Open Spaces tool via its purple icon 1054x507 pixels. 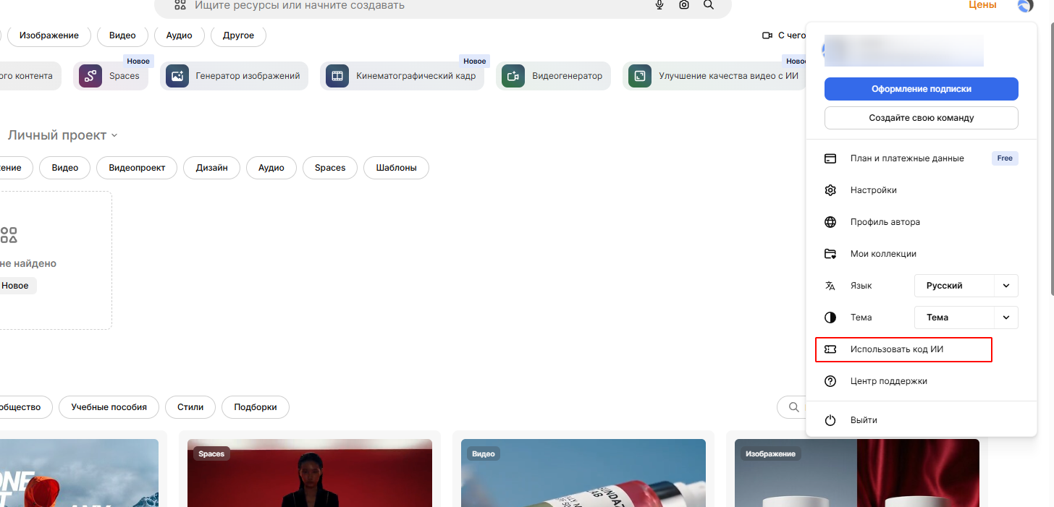coord(90,76)
